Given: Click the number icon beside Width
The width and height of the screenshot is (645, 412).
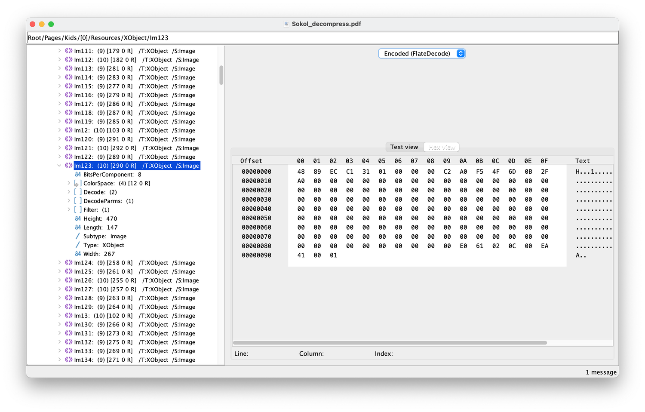Looking at the screenshot, I should [x=78, y=254].
